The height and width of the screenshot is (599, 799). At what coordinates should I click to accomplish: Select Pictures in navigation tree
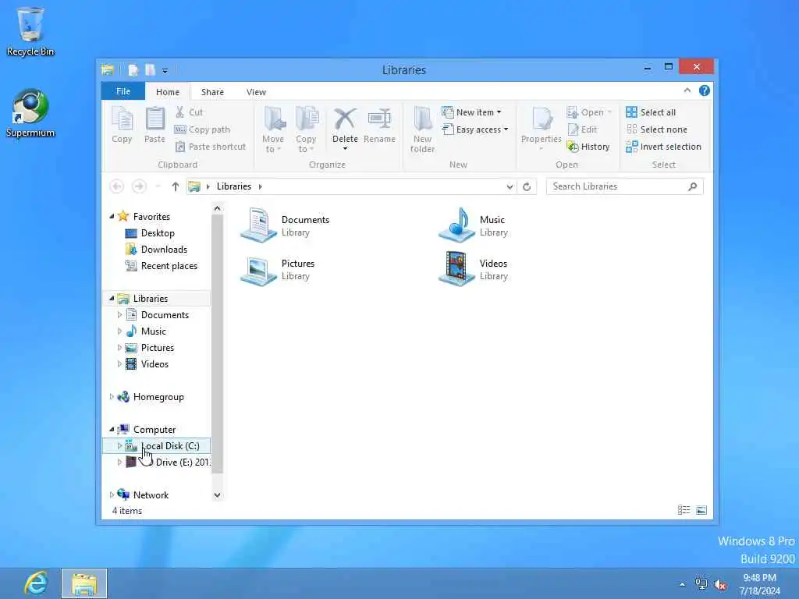point(158,347)
